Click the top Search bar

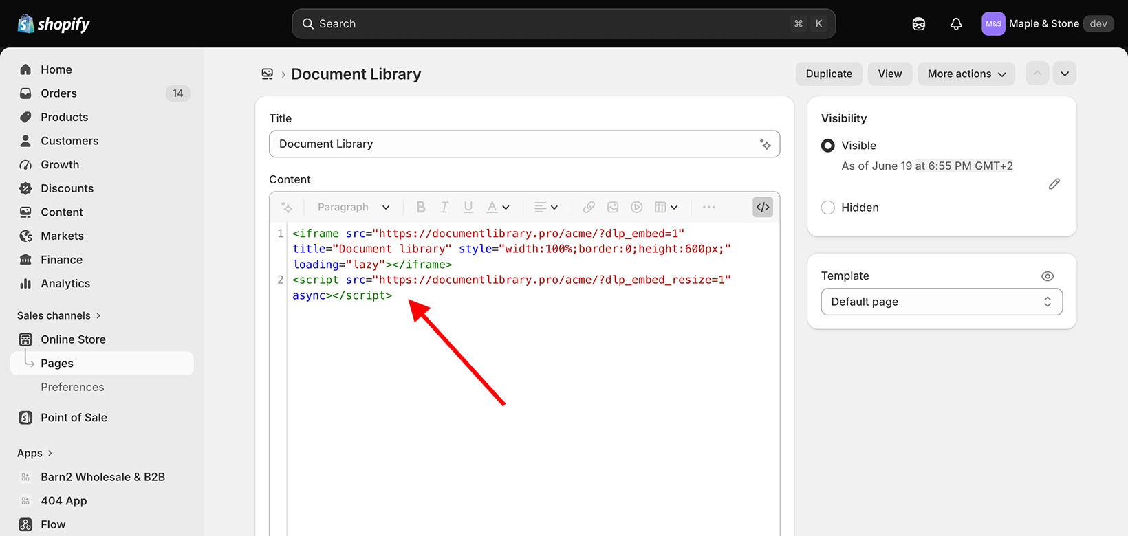tap(564, 24)
